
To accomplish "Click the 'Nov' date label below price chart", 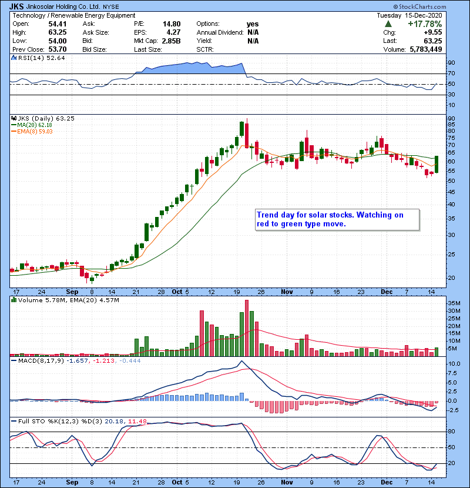I will pyautogui.click(x=287, y=291).
